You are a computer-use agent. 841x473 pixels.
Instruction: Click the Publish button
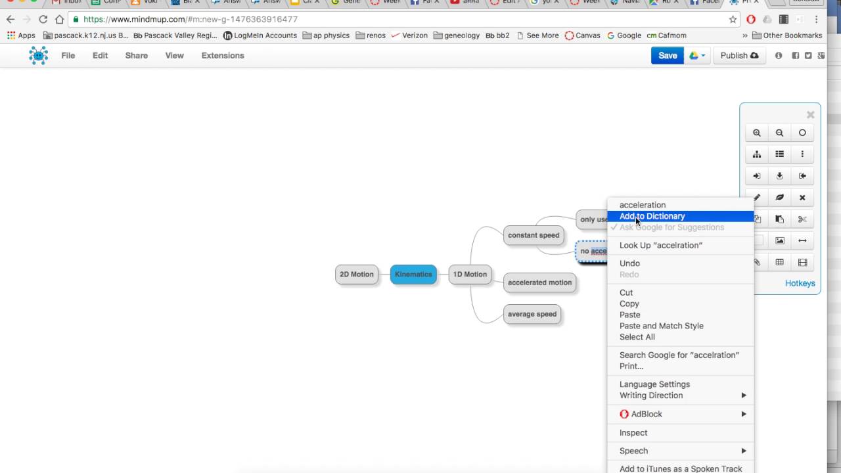(739, 56)
